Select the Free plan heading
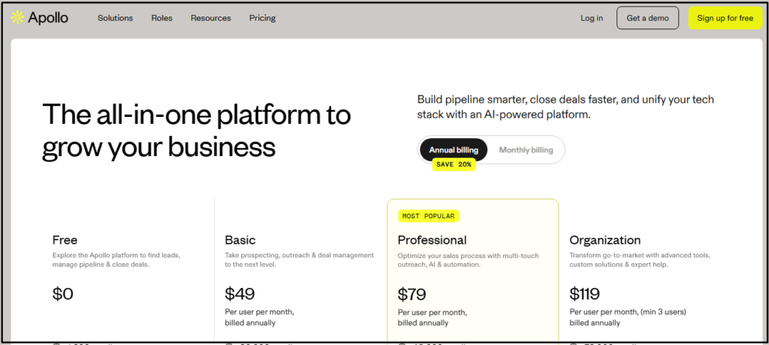The image size is (769, 345). tap(65, 240)
